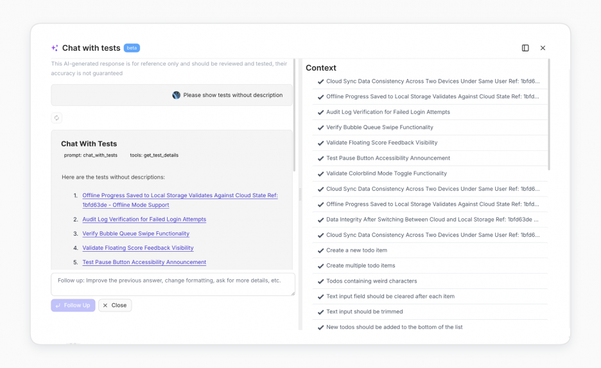The image size is (601, 368).
Task: Open Audit Log Verification for Failed Login Attempts link
Action: [x=144, y=219]
